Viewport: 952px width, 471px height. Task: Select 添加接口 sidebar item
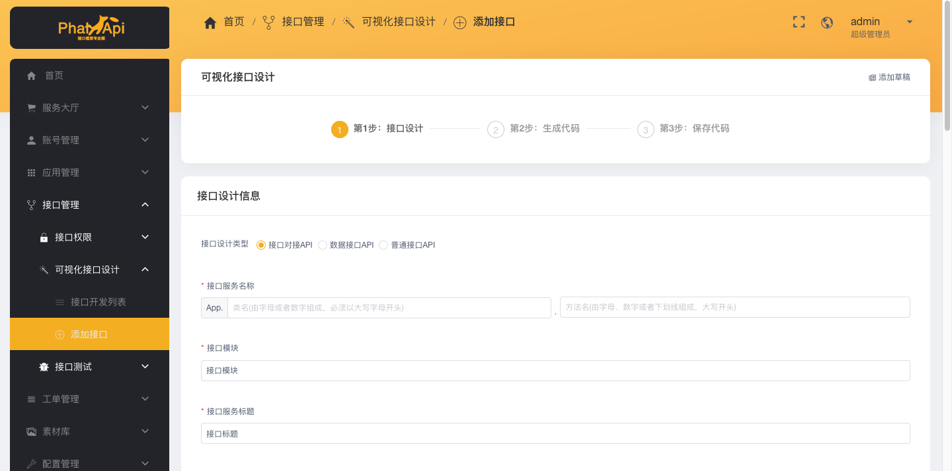[89, 334]
